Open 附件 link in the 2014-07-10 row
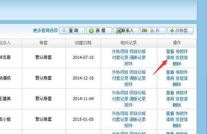Screen dimensions: 207x134 [x=128, y=64]
